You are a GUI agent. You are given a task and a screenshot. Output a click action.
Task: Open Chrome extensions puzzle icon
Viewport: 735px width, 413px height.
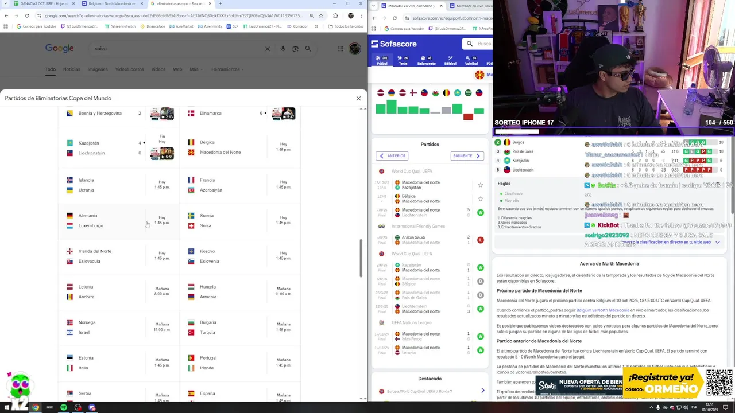[x=335, y=15]
